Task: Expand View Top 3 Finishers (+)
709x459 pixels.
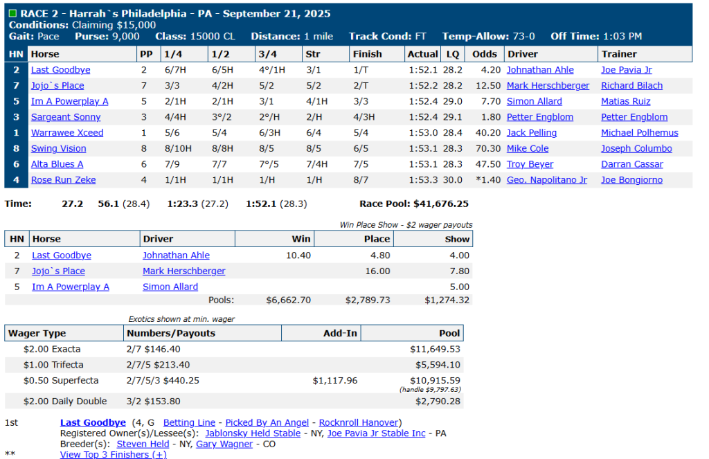Action: [113, 454]
